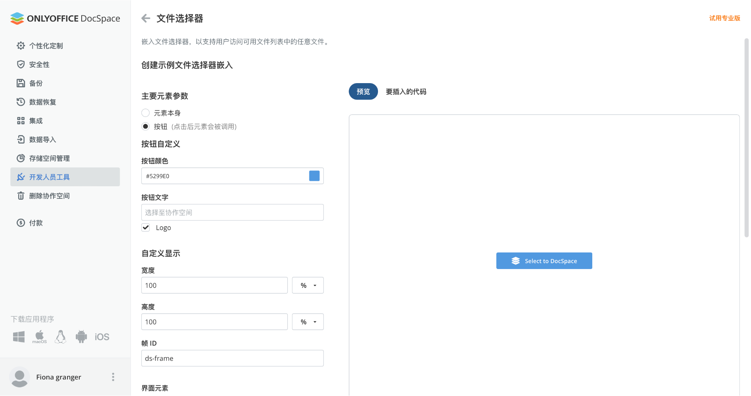Click the 试用专业版 link

(725, 18)
